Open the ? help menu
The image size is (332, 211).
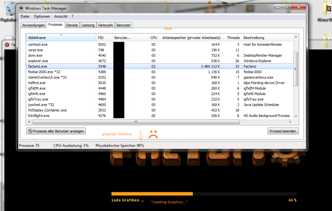pyautogui.click(x=72, y=16)
